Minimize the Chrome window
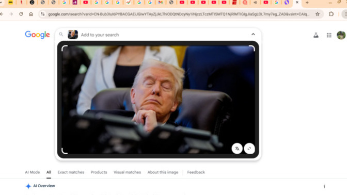Viewport: 347px width, 195px height. (x=330, y=3)
